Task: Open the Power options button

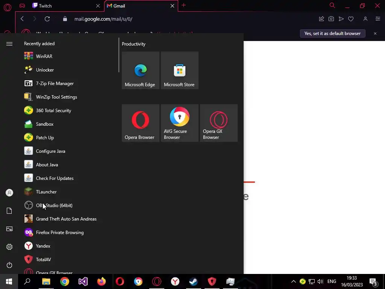Action: [x=9, y=265]
